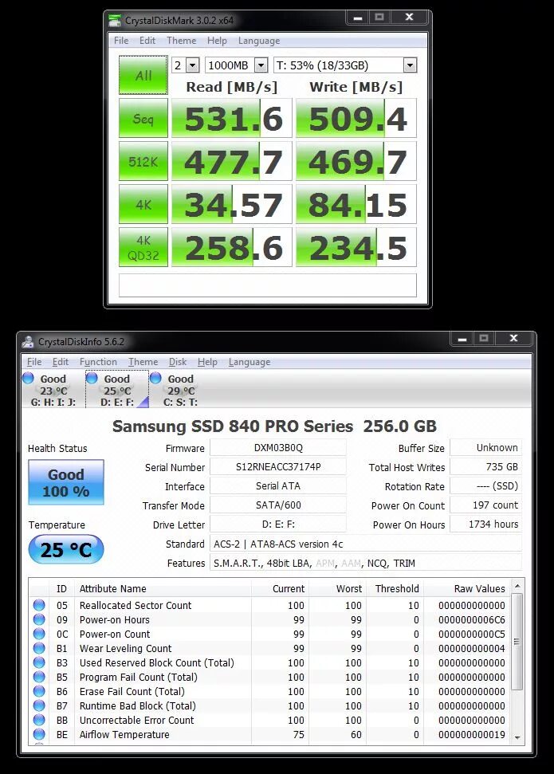
Task: Click the Wear Leveling Count raw value 000000000004
Action: click(x=472, y=648)
